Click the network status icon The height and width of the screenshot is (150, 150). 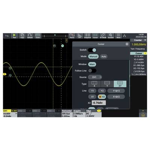tap(124, 36)
